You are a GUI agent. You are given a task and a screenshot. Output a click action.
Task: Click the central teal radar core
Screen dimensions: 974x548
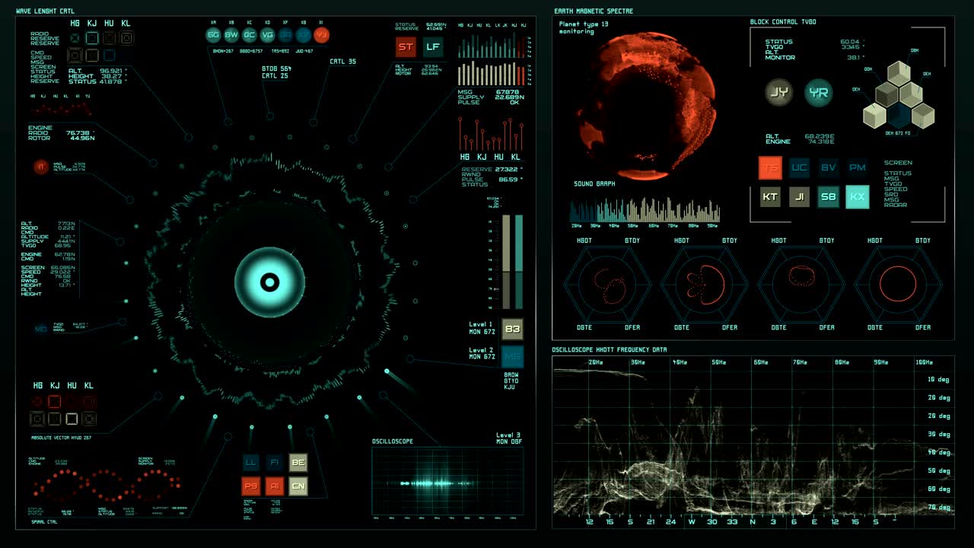(269, 282)
